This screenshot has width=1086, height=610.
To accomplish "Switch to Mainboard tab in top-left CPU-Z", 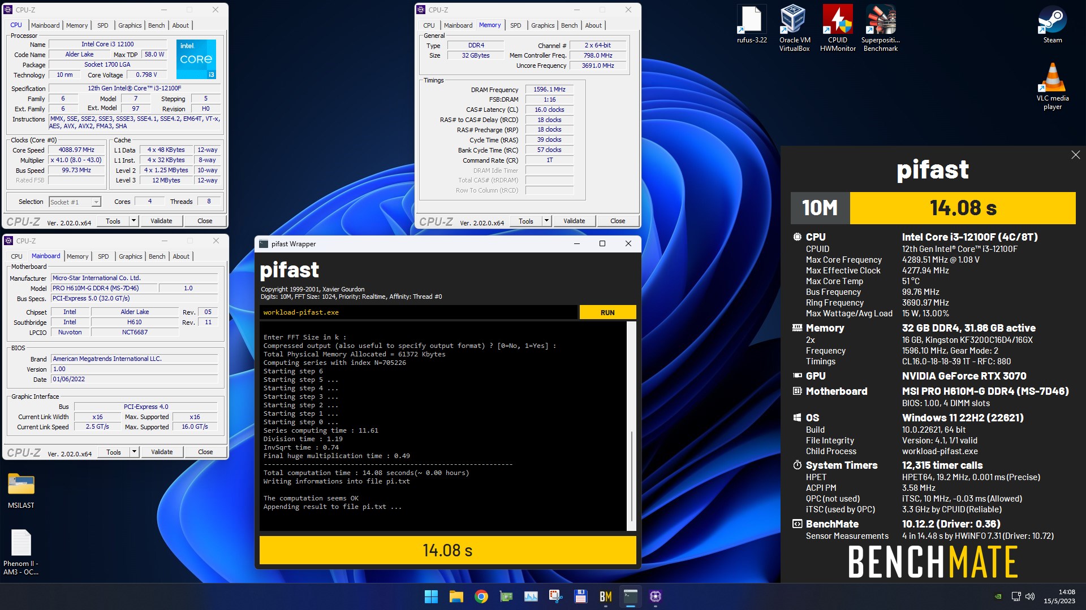I will (x=45, y=25).
